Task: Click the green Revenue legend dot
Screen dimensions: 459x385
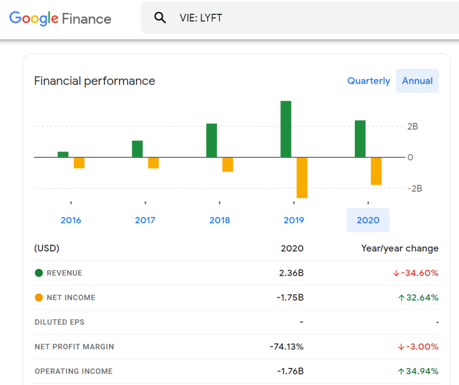Action: point(39,273)
